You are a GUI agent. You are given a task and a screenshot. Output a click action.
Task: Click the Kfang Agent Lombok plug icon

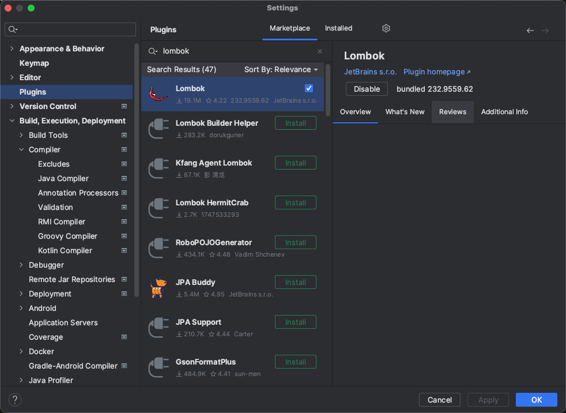pyautogui.click(x=159, y=168)
